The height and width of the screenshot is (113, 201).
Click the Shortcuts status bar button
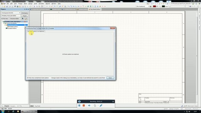(x=195, y=109)
